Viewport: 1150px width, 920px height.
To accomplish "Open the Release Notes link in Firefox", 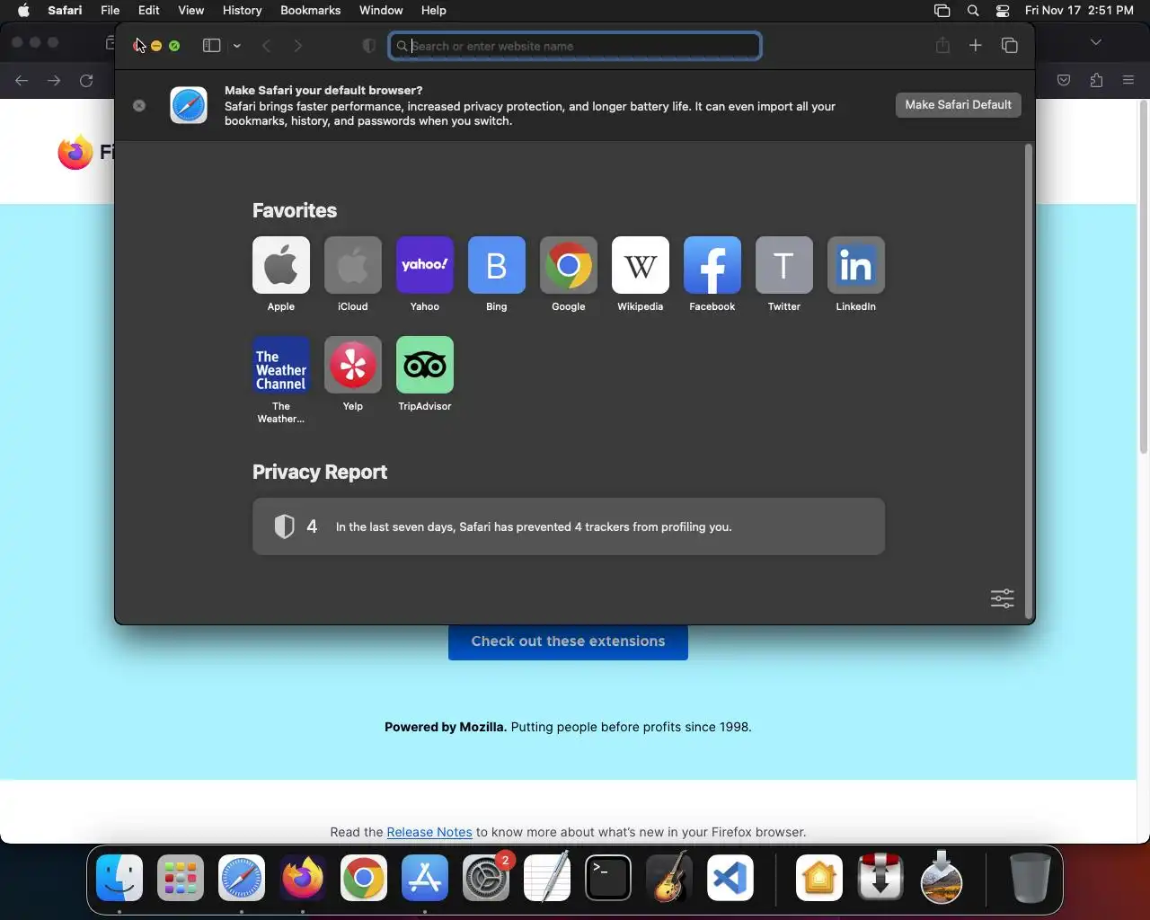I will click(429, 832).
